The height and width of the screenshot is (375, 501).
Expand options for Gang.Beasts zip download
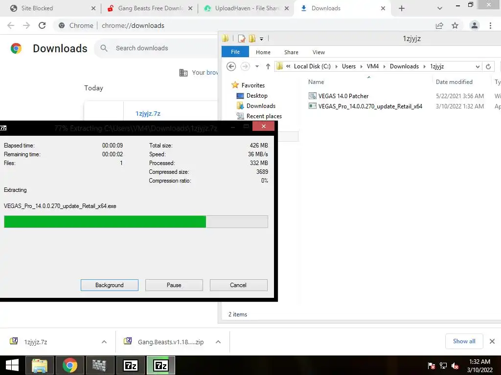(x=218, y=342)
